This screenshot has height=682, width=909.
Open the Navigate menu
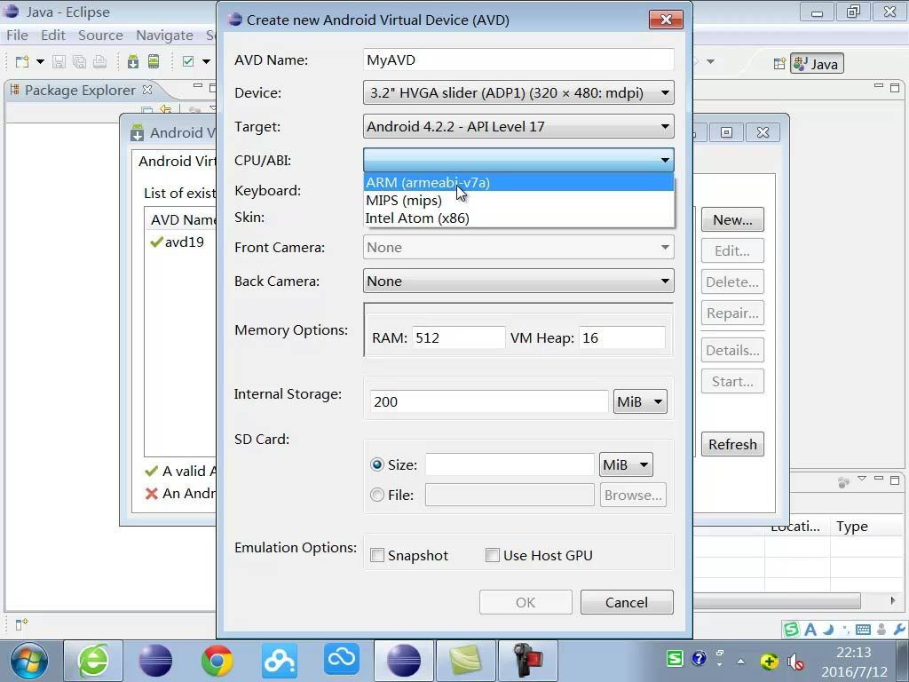[x=164, y=36]
